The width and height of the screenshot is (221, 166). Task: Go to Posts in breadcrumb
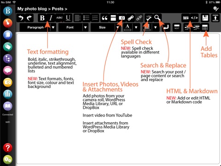[58, 9]
